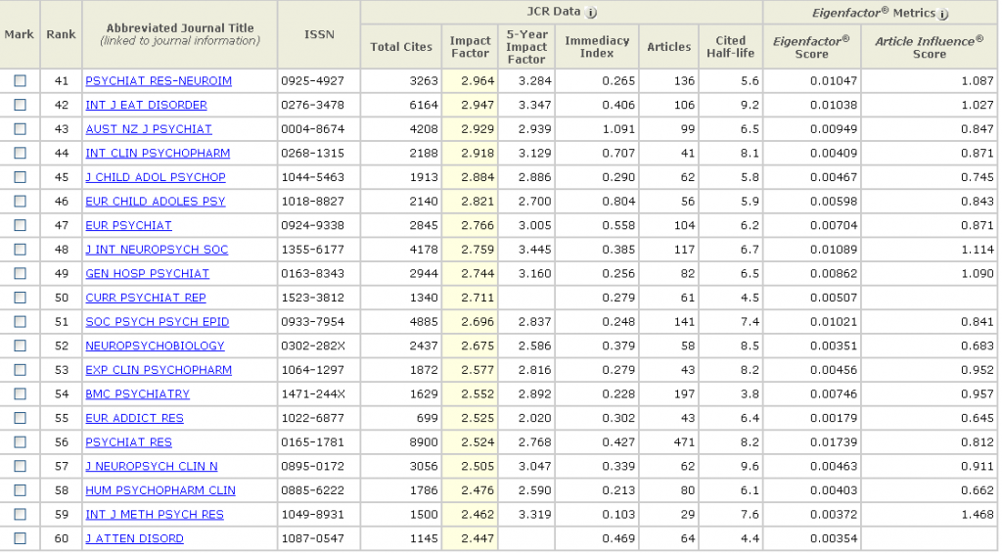Viewport: 1002px width, 554px height.
Task: Select Eigenfactor score 0.01739
Action: point(834,442)
